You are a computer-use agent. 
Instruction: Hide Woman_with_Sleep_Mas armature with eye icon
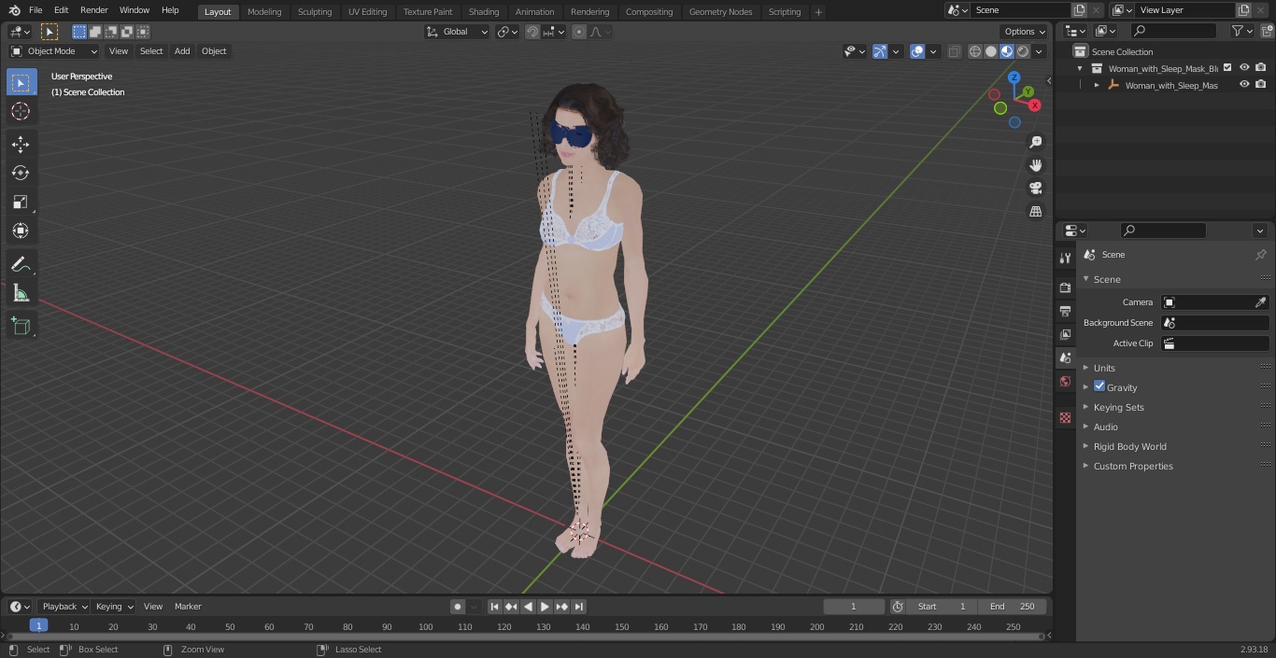pyautogui.click(x=1244, y=85)
